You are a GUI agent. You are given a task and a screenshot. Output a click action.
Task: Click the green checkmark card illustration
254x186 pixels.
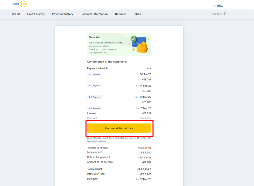[134, 39]
